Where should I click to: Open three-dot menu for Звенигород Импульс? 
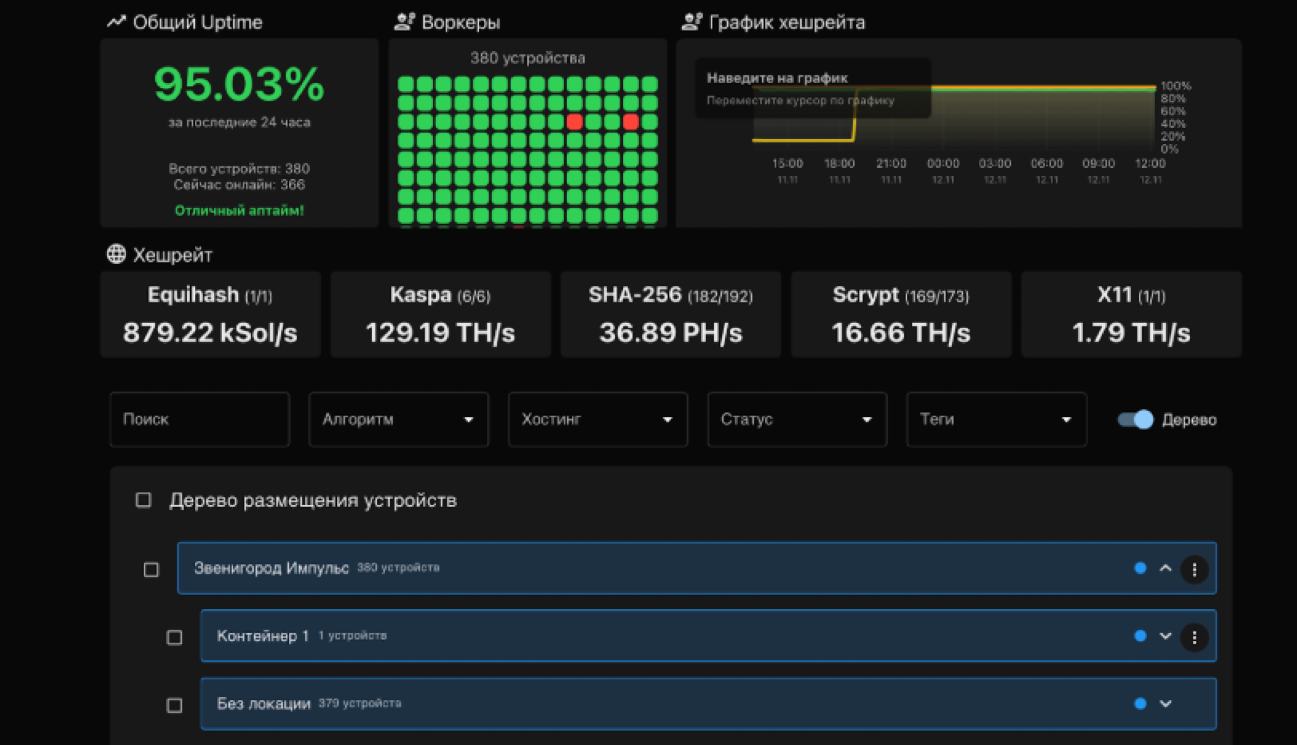1194,569
